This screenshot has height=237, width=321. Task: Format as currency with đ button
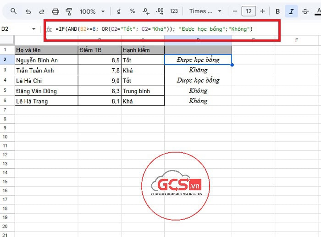[119, 11]
